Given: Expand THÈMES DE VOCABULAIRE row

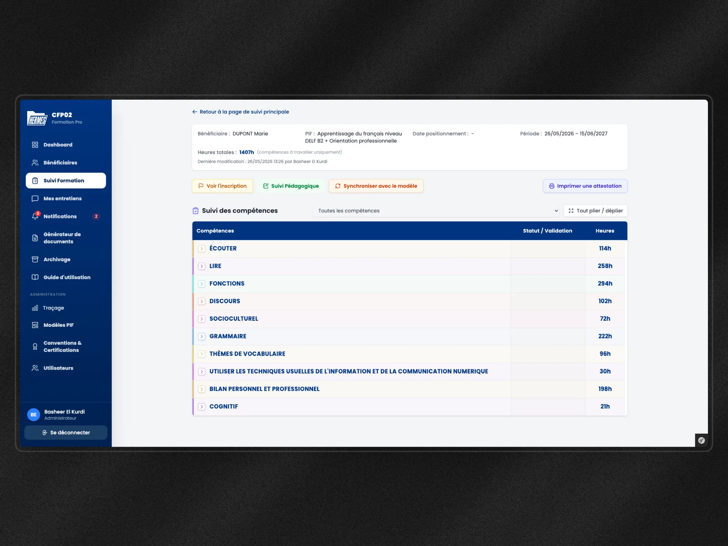Looking at the screenshot, I should coord(202,354).
